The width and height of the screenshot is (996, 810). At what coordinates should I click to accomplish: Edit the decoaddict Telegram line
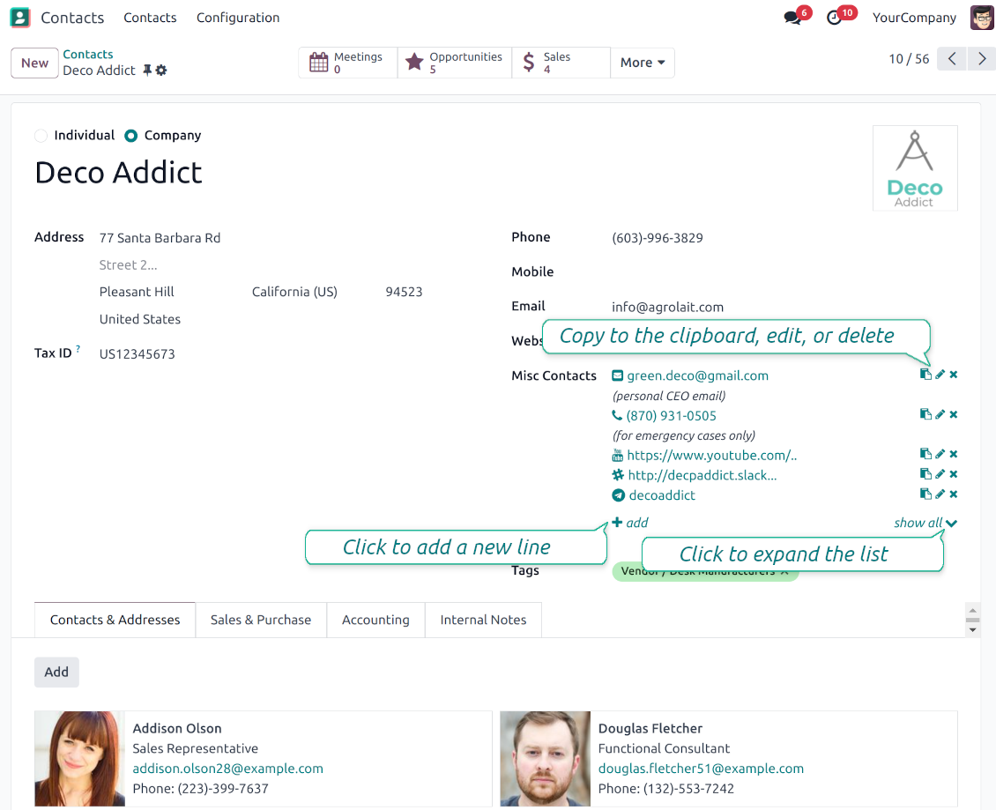point(940,494)
